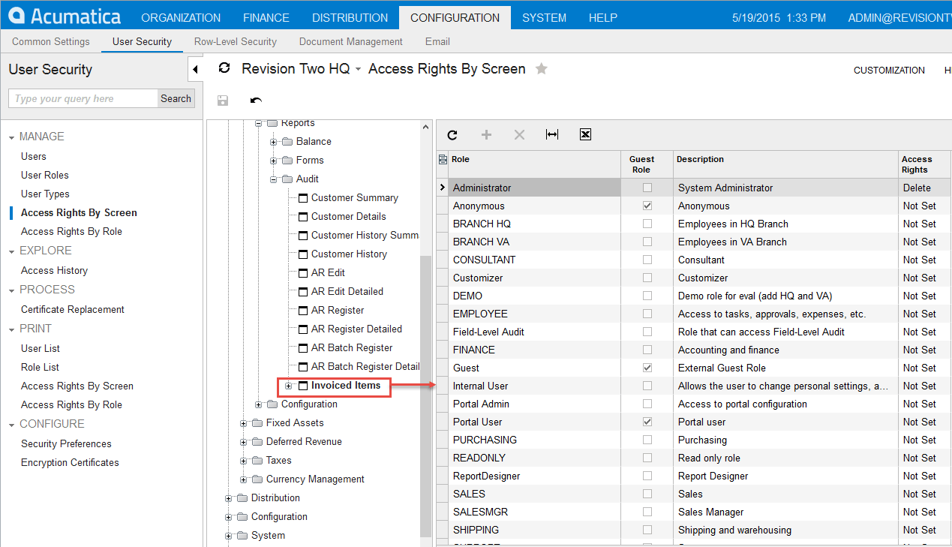Toggle Guest Role checkbox for CONSULTANT
952x547 pixels.
(647, 260)
